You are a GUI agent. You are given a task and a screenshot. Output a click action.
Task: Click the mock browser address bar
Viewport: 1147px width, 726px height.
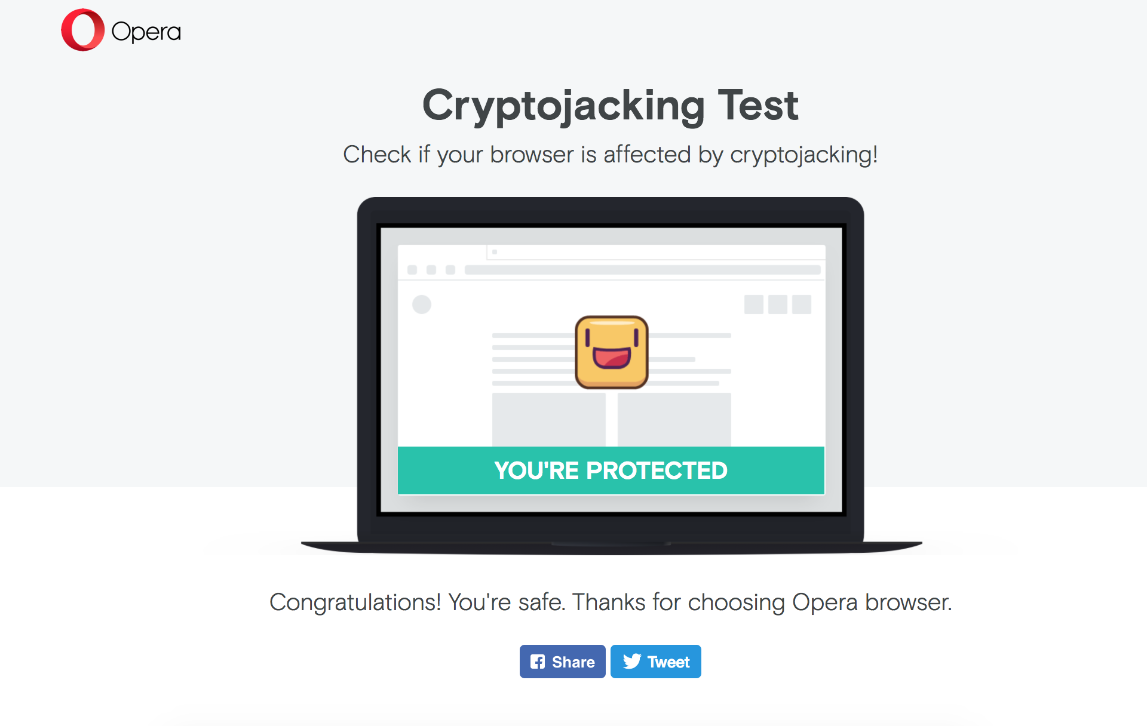pyautogui.click(x=643, y=270)
